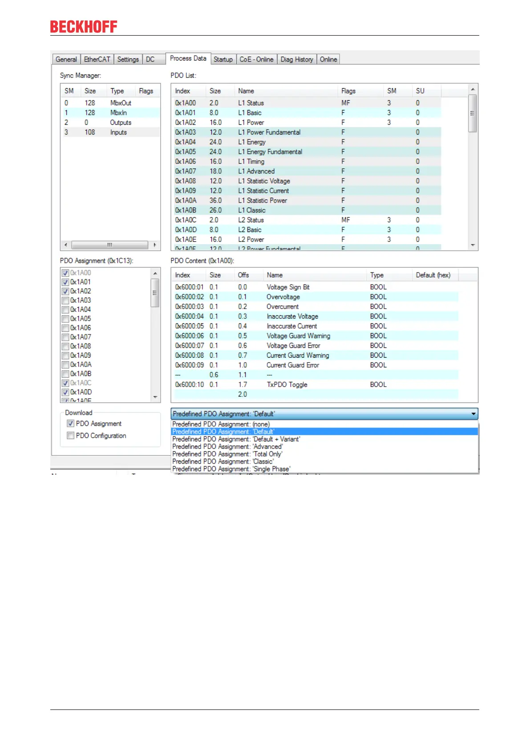Check the 0x1A0A PDO assignment checkbox

[65, 365]
